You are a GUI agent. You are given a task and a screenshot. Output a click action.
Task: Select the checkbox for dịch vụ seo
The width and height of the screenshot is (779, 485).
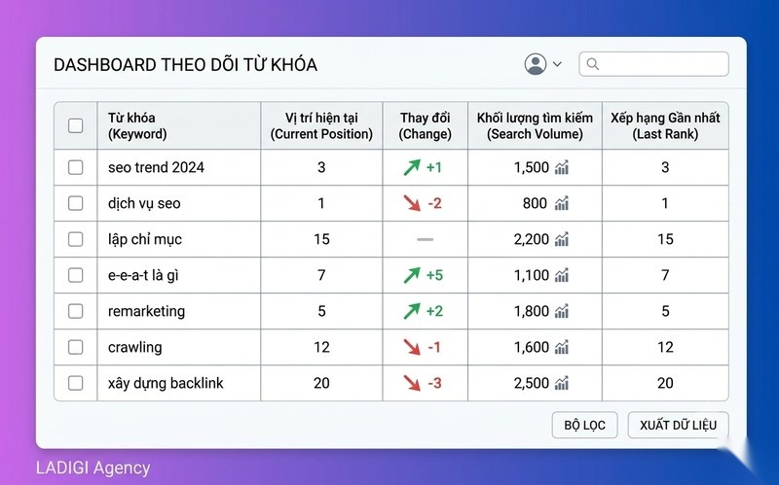[76, 203]
